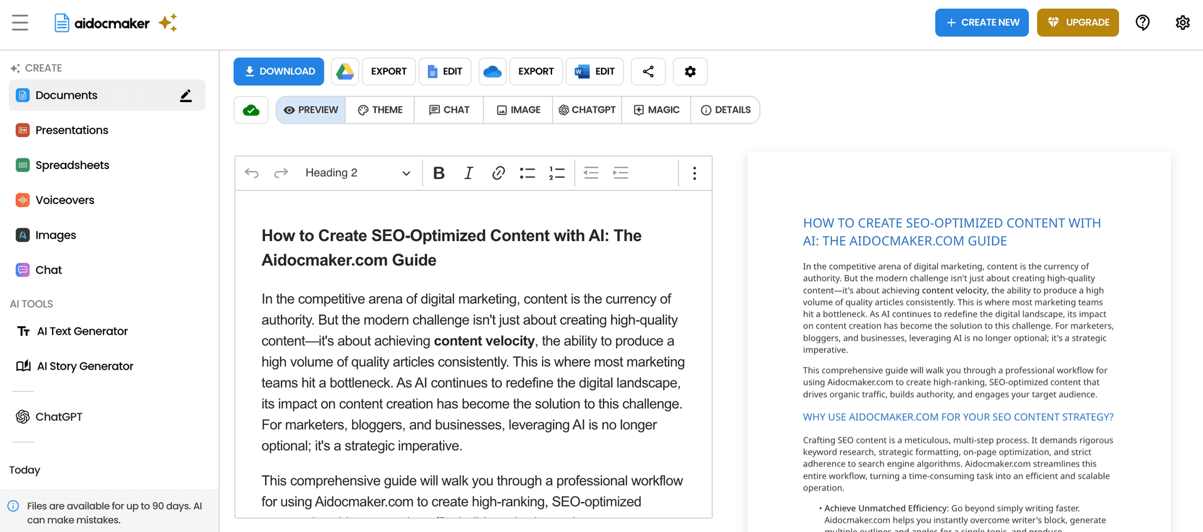1203x532 pixels.
Task: Switch to the Image tab
Action: tap(518, 110)
